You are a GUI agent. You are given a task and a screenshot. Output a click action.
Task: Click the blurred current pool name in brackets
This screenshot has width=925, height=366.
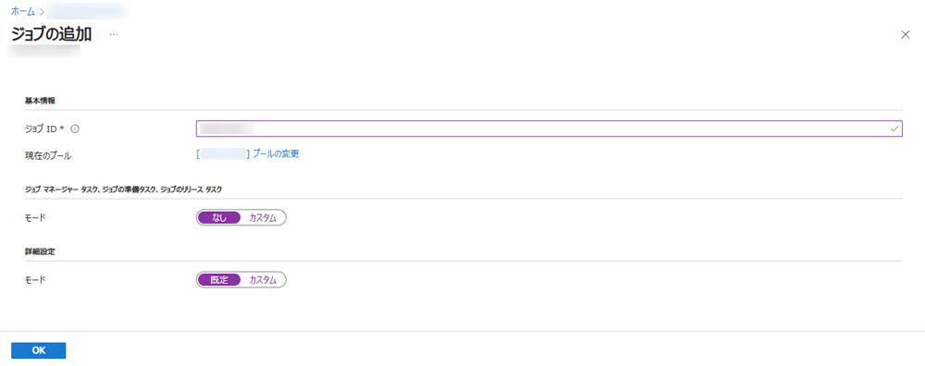(222, 153)
